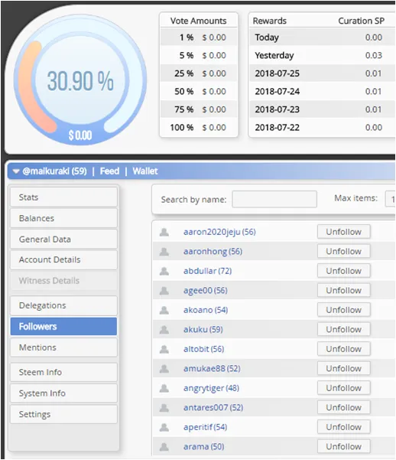This screenshot has height=460, width=396.
Task: Open aaron2020jeju (56) profile link
Action: tap(219, 232)
